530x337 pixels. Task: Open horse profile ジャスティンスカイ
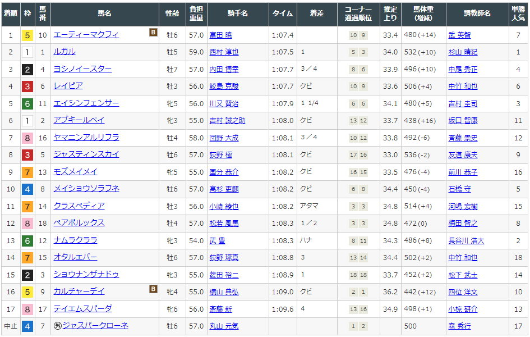pyautogui.click(x=86, y=154)
